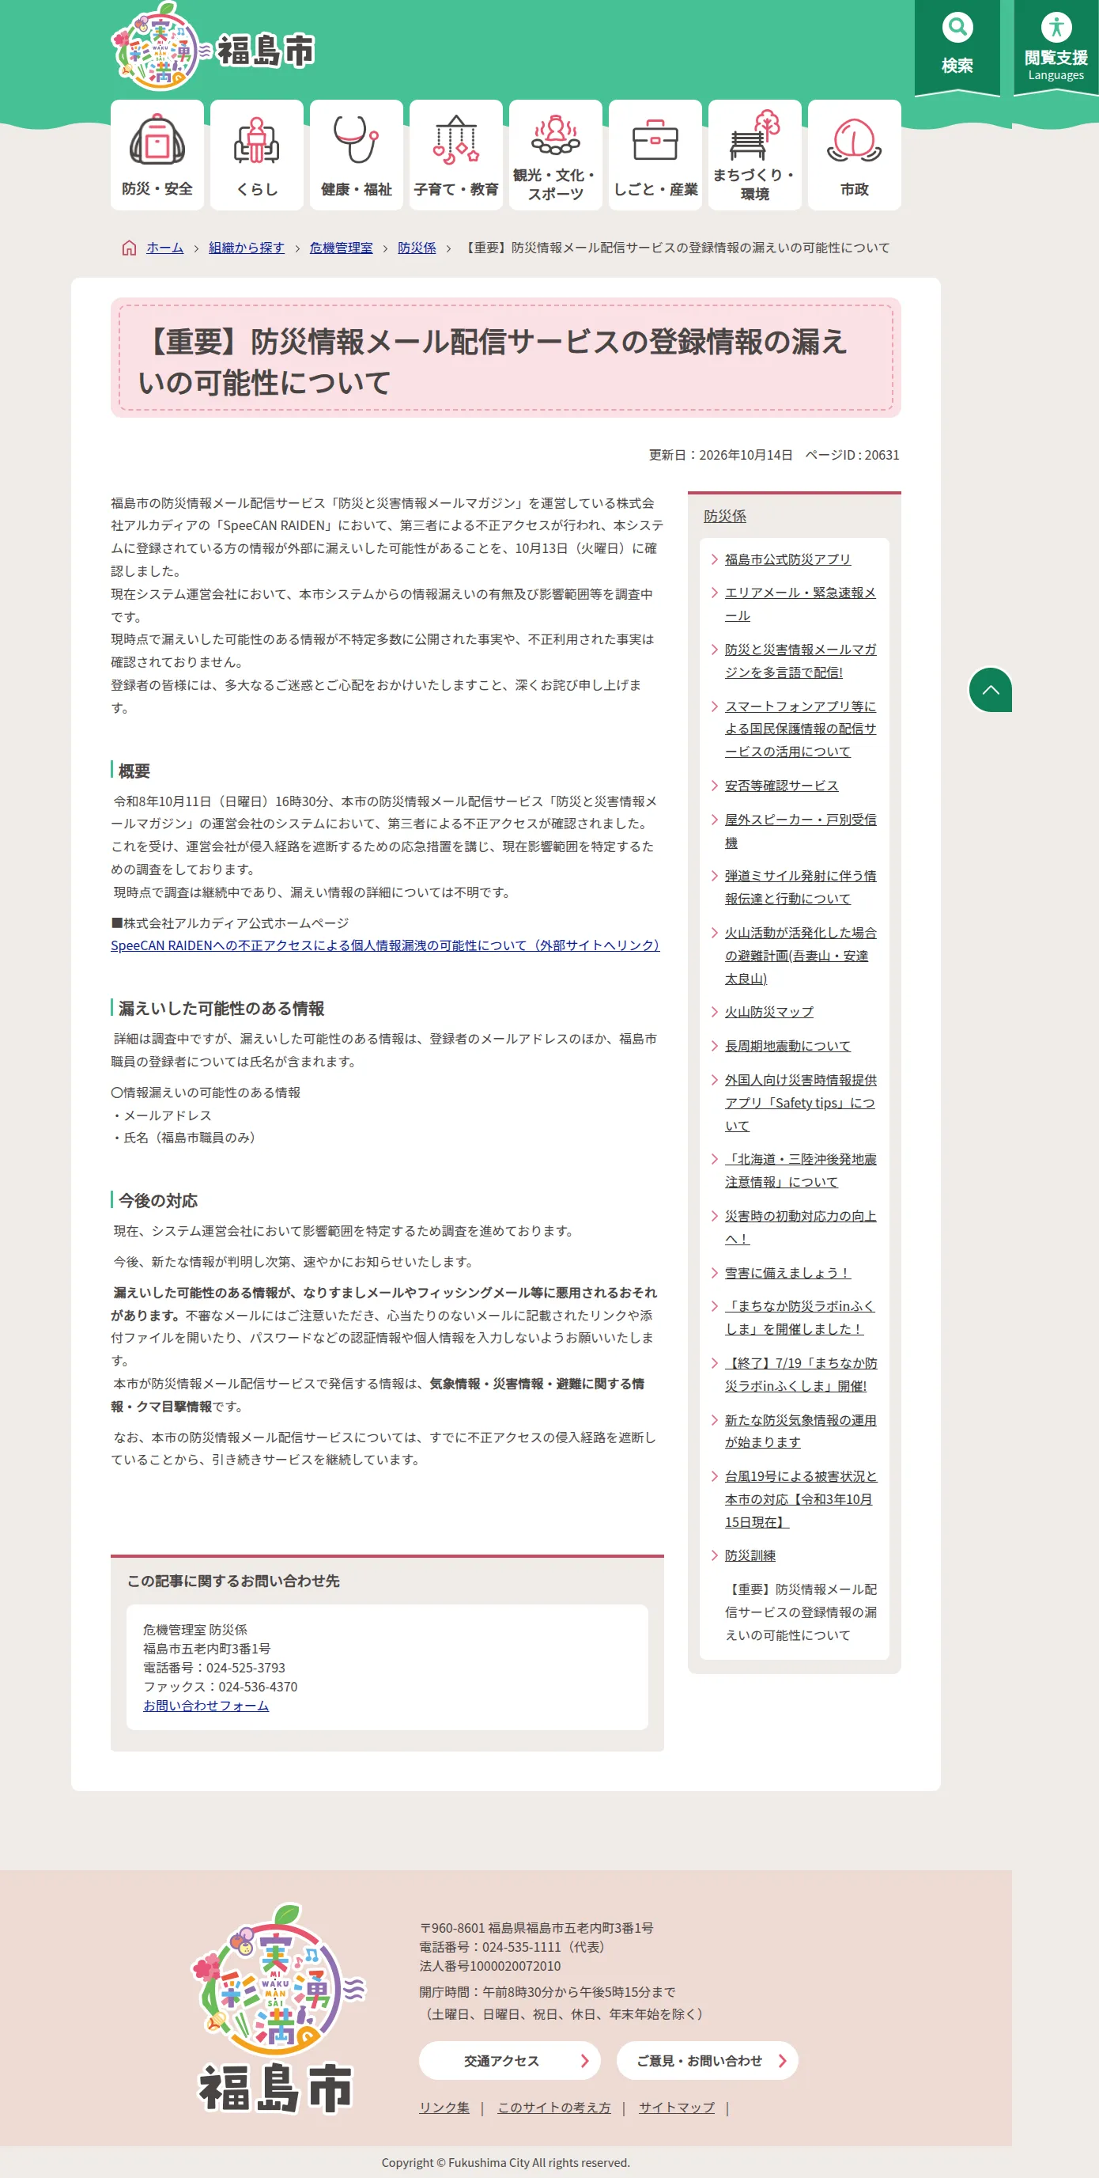The height and width of the screenshot is (2178, 1099).
Task: Open 火山防災マップ sidebar item
Action: 769,1011
